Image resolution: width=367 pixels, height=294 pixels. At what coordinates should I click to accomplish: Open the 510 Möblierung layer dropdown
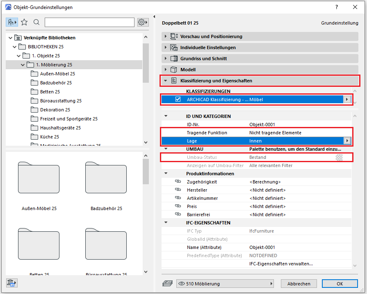(225, 284)
